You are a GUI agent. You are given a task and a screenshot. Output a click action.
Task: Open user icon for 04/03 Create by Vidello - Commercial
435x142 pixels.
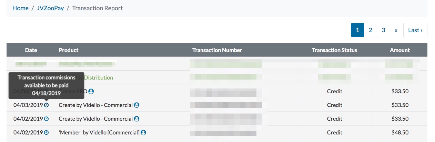[136, 105]
